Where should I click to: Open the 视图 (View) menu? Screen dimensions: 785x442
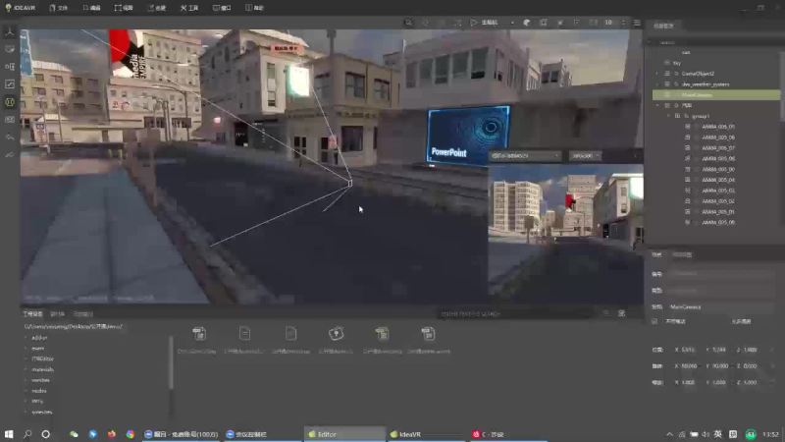(x=124, y=8)
